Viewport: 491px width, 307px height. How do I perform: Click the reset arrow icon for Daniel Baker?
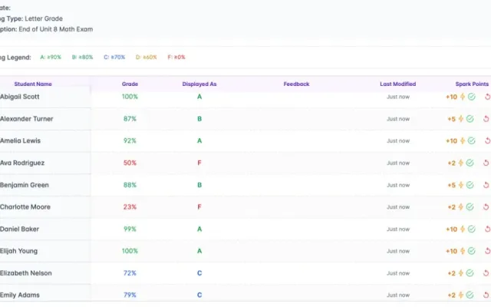pos(488,229)
